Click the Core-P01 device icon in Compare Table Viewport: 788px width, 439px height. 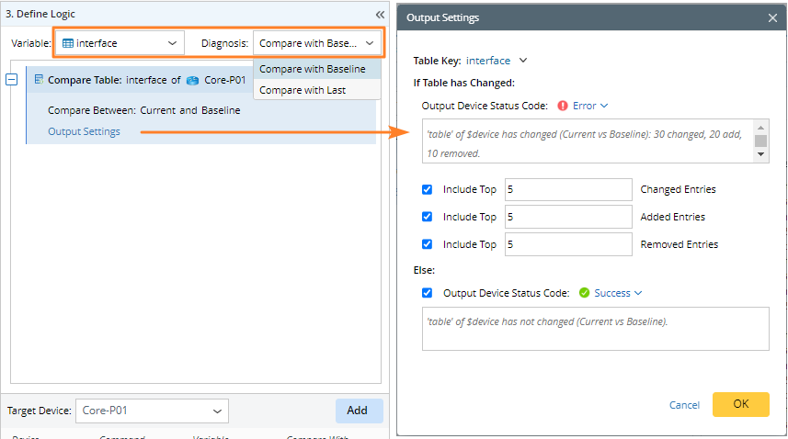(192, 80)
